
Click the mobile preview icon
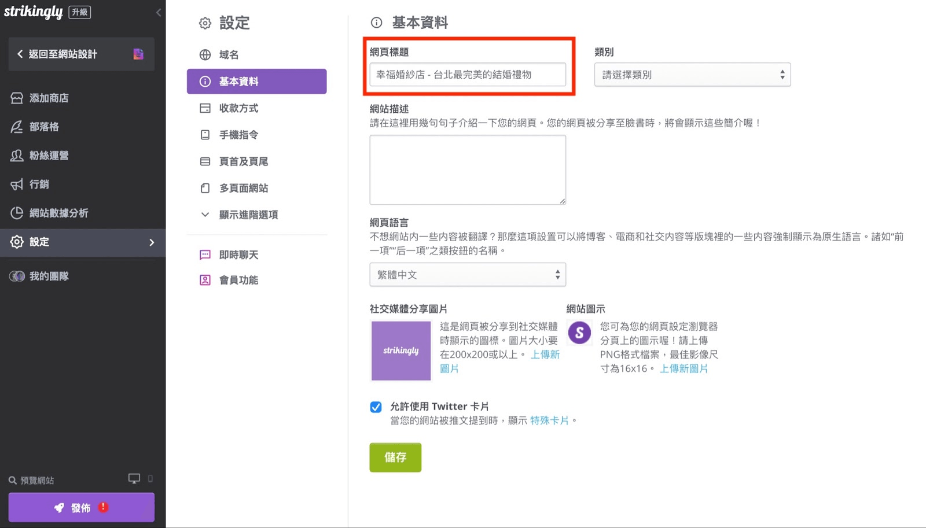click(150, 479)
